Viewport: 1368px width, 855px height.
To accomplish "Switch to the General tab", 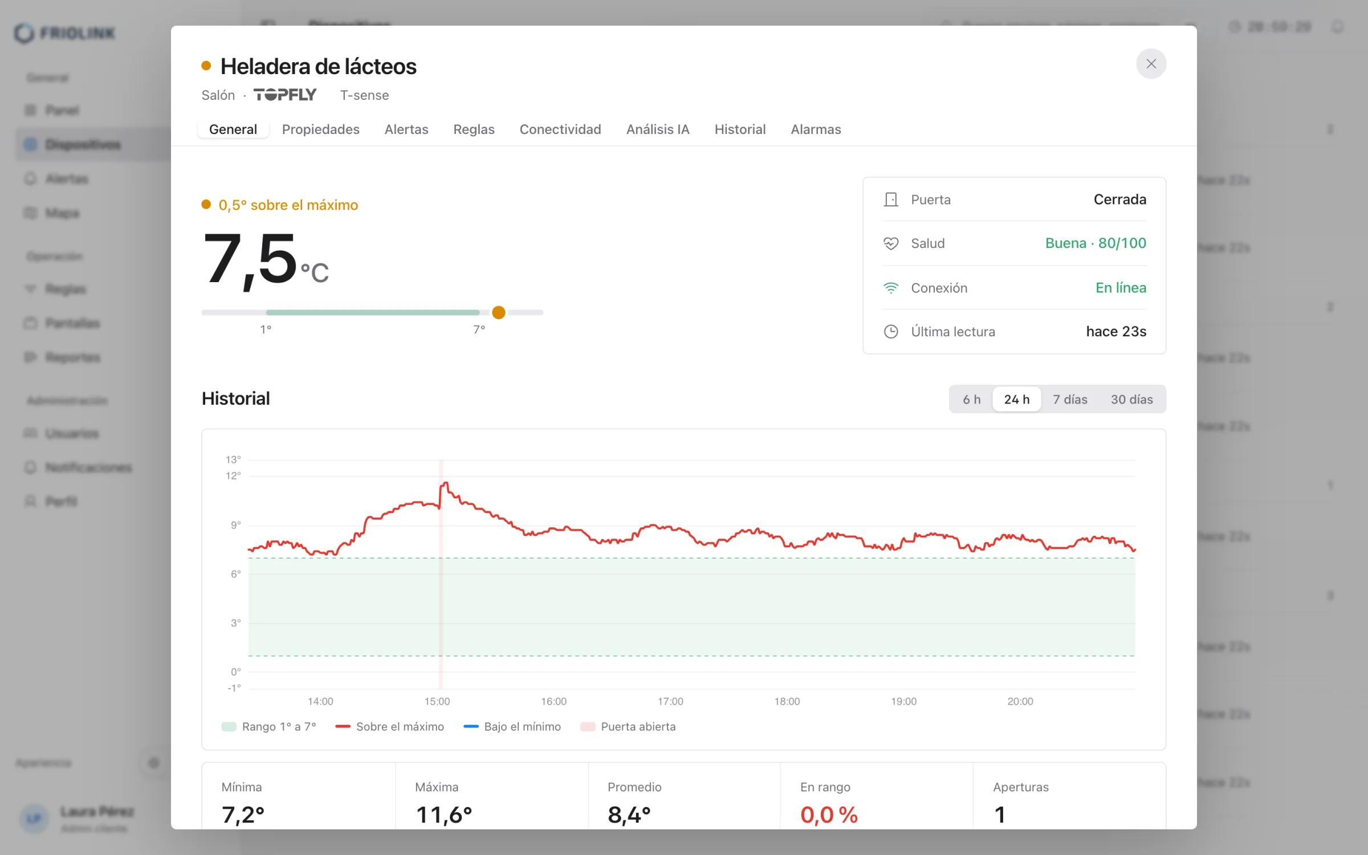I will (233, 129).
